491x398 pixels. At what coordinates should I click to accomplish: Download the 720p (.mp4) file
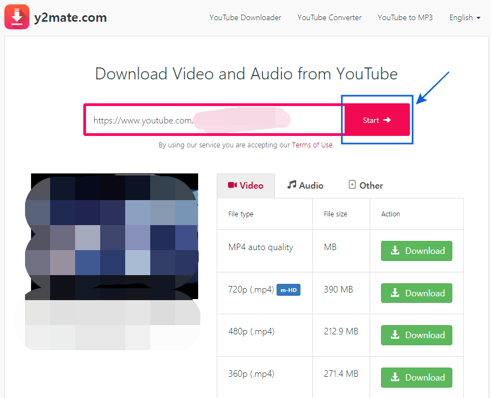[x=416, y=293]
